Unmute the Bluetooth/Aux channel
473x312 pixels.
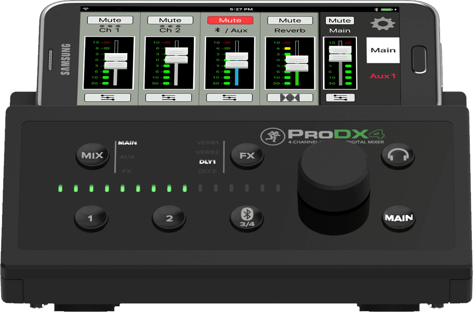click(230, 20)
